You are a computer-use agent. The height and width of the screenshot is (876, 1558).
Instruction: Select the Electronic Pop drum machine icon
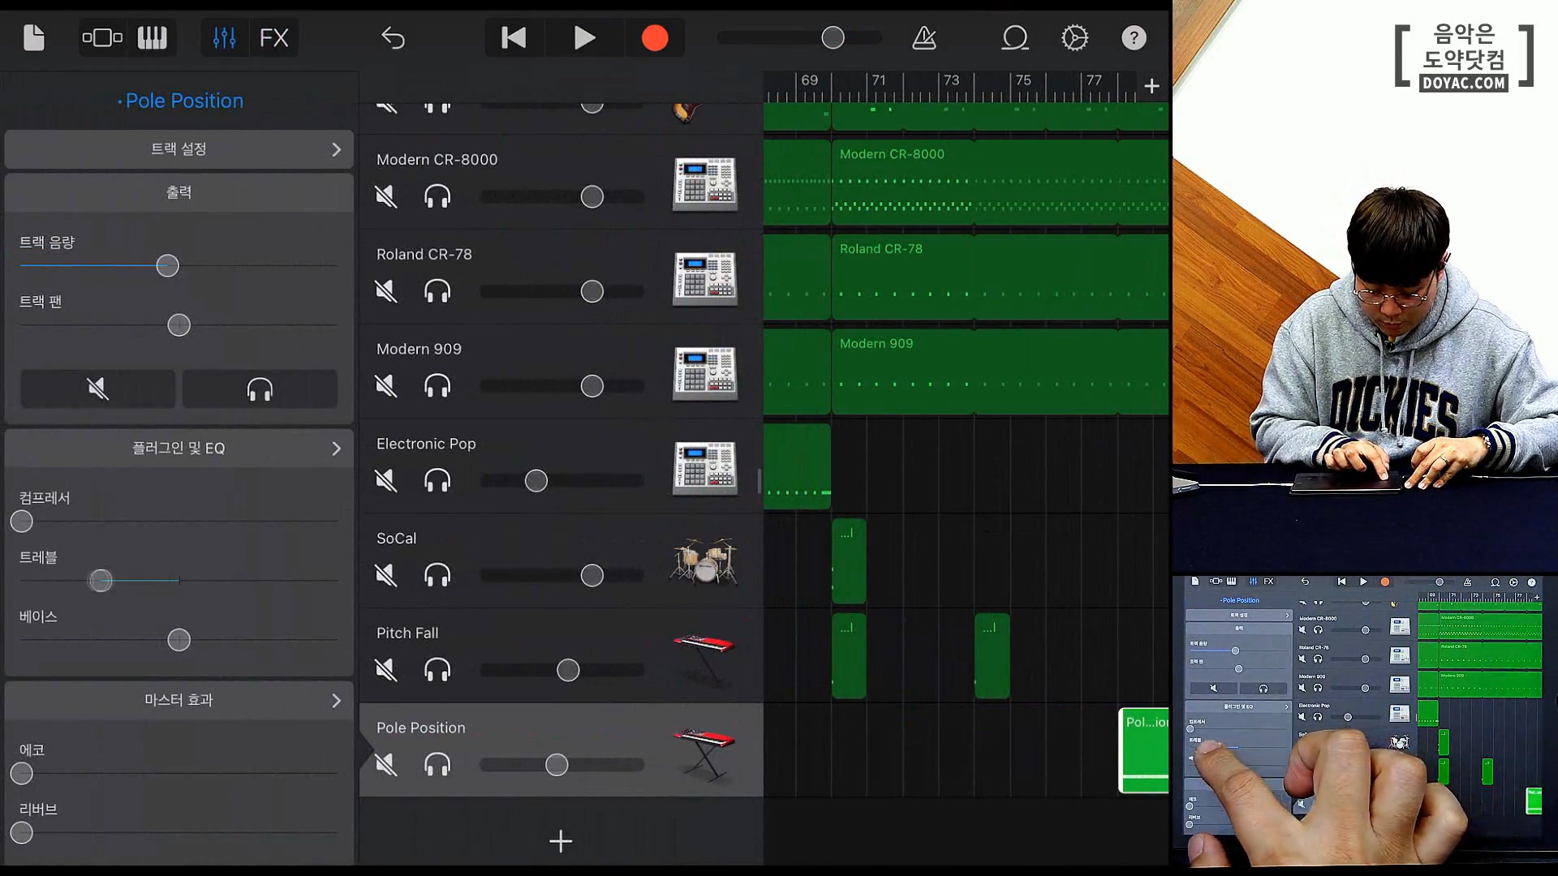(704, 468)
